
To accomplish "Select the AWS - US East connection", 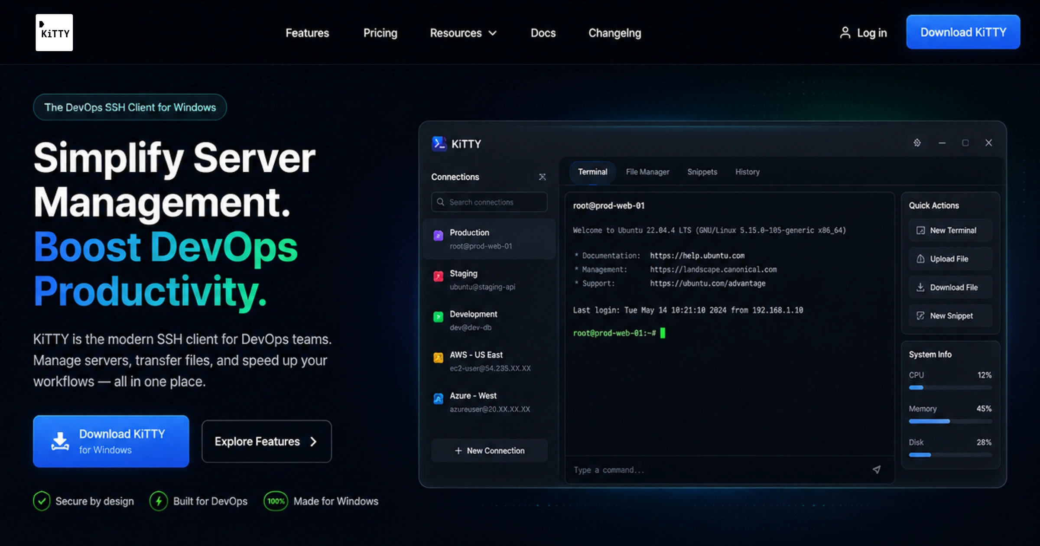I will (x=489, y=361).
